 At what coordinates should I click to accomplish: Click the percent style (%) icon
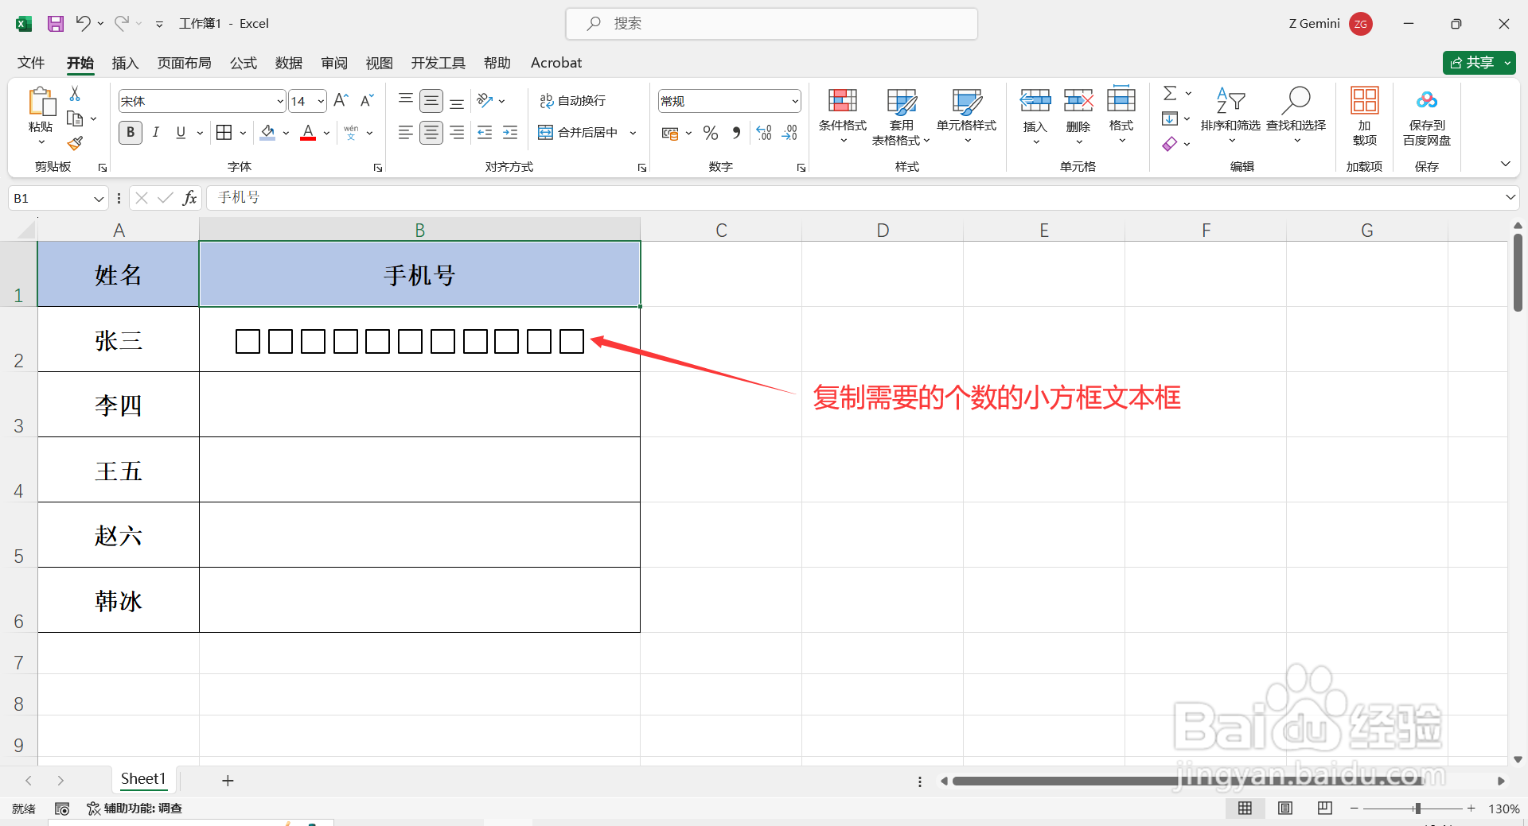[711, 132]
